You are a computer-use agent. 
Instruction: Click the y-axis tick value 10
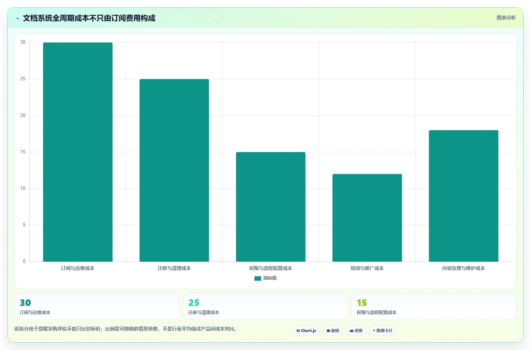tap(23, 189)
